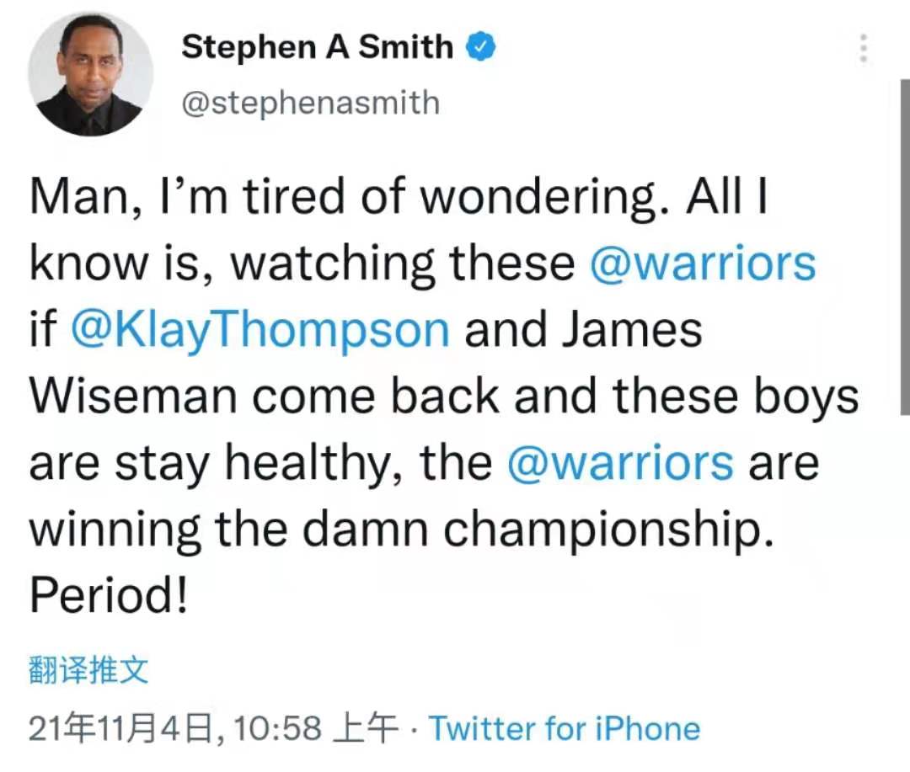This screenshot has height=772, width=910.
Task: Click the second @warriors mention before "are"
Action: (x=620, y=463)
